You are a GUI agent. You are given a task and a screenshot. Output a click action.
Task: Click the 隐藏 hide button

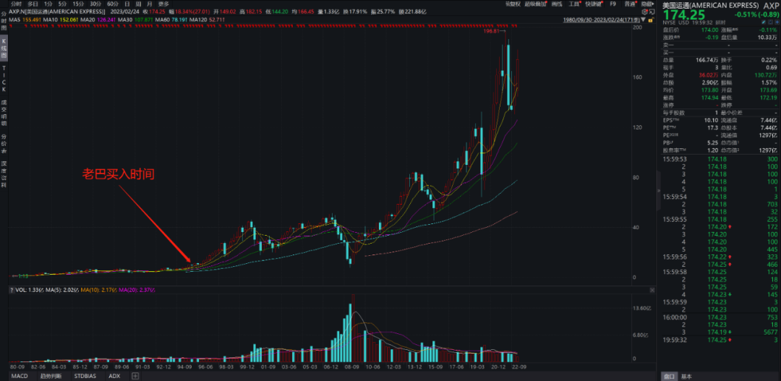(646, 4)
